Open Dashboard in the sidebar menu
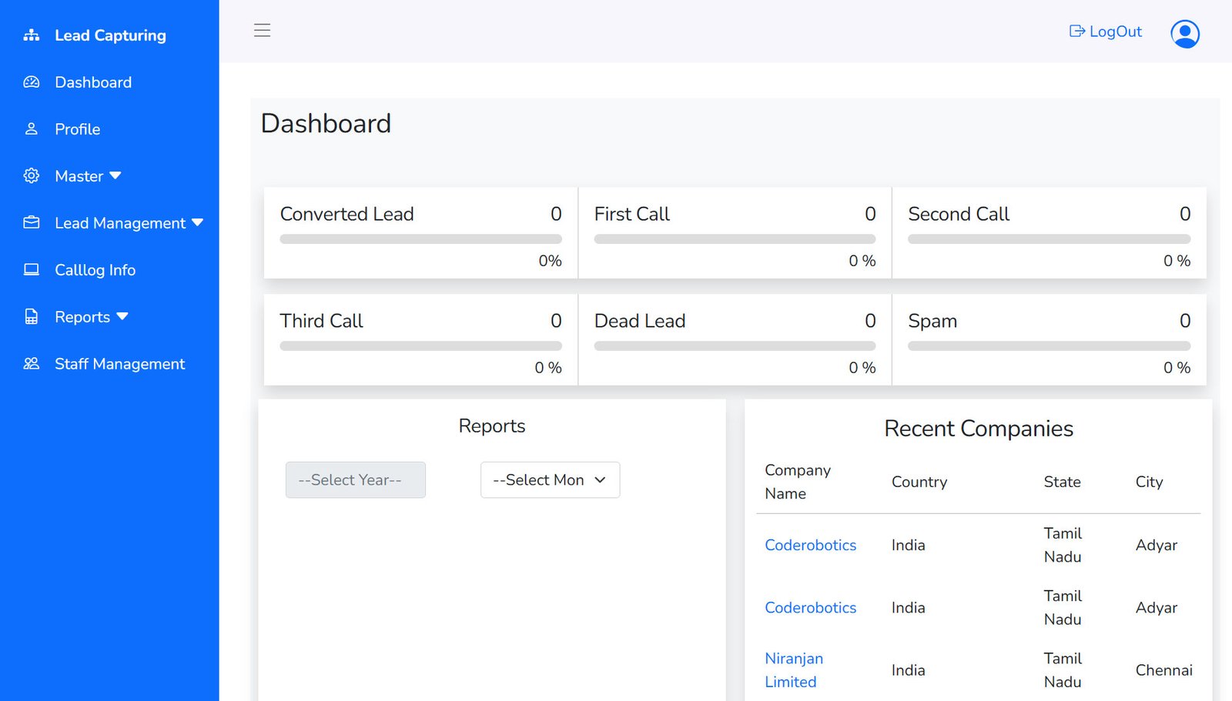Viewport: 1232px width, 701px height. coord(93,82)
